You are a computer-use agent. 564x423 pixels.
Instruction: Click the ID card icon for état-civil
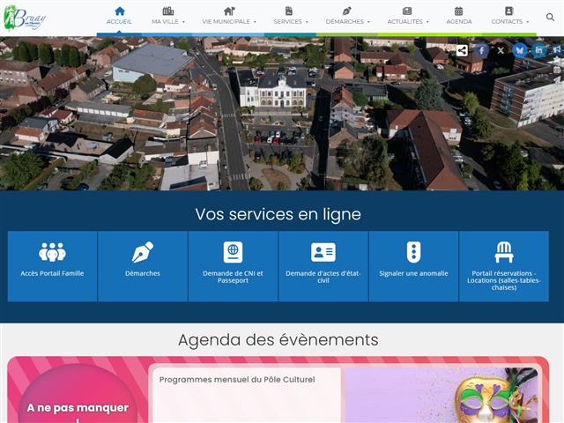323,252
